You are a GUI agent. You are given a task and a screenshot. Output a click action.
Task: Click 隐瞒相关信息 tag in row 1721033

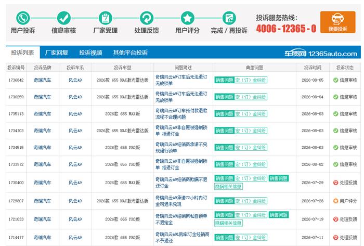click(x=228, y=223)
